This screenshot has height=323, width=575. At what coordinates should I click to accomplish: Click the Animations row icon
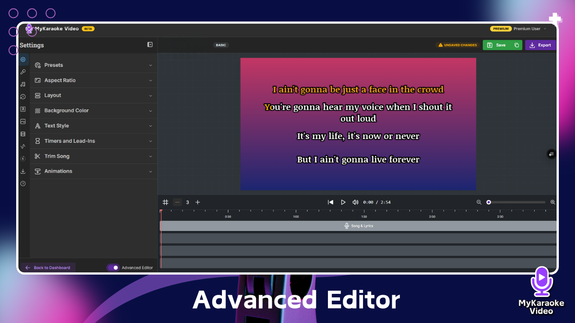(x=38, y=171)
